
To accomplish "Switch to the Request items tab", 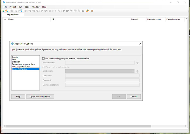I will click(13, 15).
